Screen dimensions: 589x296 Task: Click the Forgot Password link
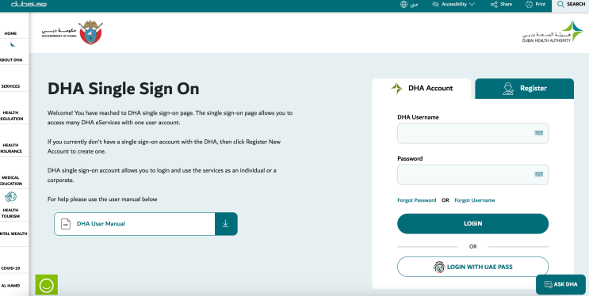(x=417, y=200)
